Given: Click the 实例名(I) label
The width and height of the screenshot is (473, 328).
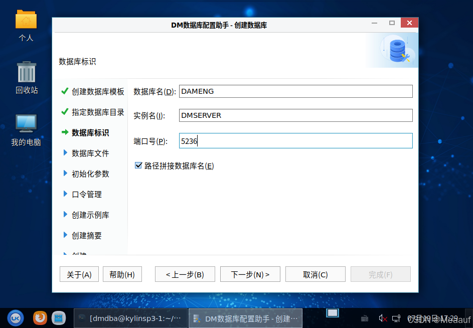Looking at the screenshot, I should (149, 115).
